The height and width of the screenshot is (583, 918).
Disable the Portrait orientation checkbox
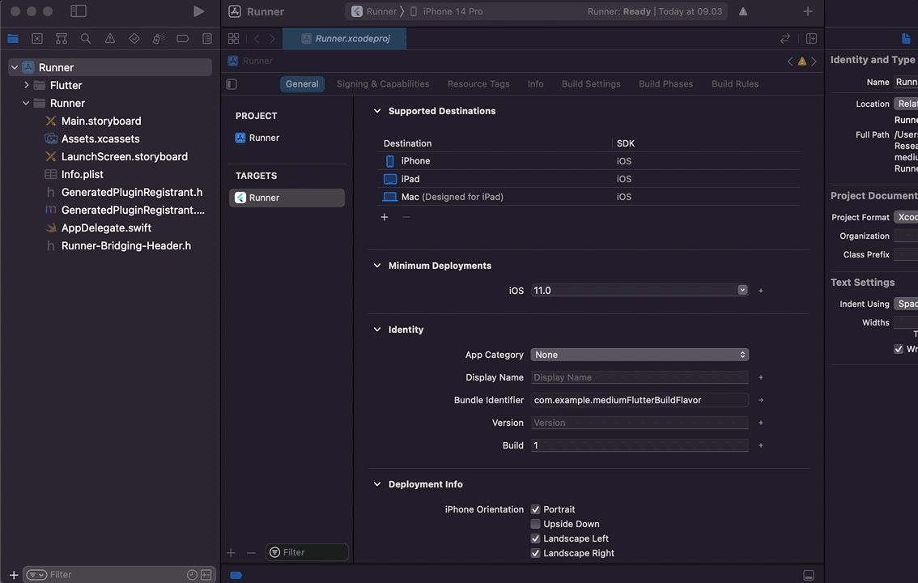point(535,509)
